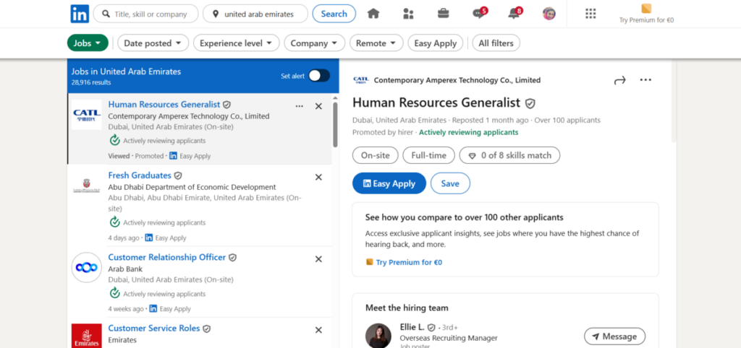
Task: Open Customer Relationship Officer job listing
Action: pyautogui.click(x=166, y=257)
